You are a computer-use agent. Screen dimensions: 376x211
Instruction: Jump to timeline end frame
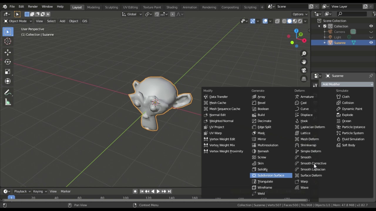(x=169, y=191)
